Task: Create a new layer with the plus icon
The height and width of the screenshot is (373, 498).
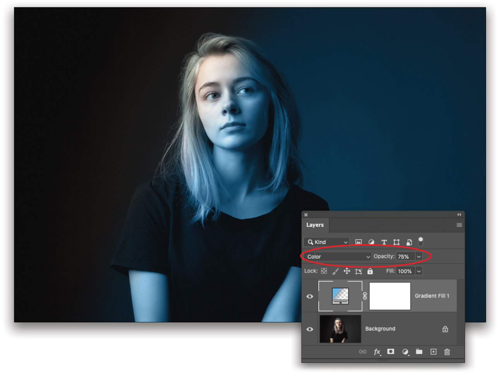Action: (x=433, y=352)
